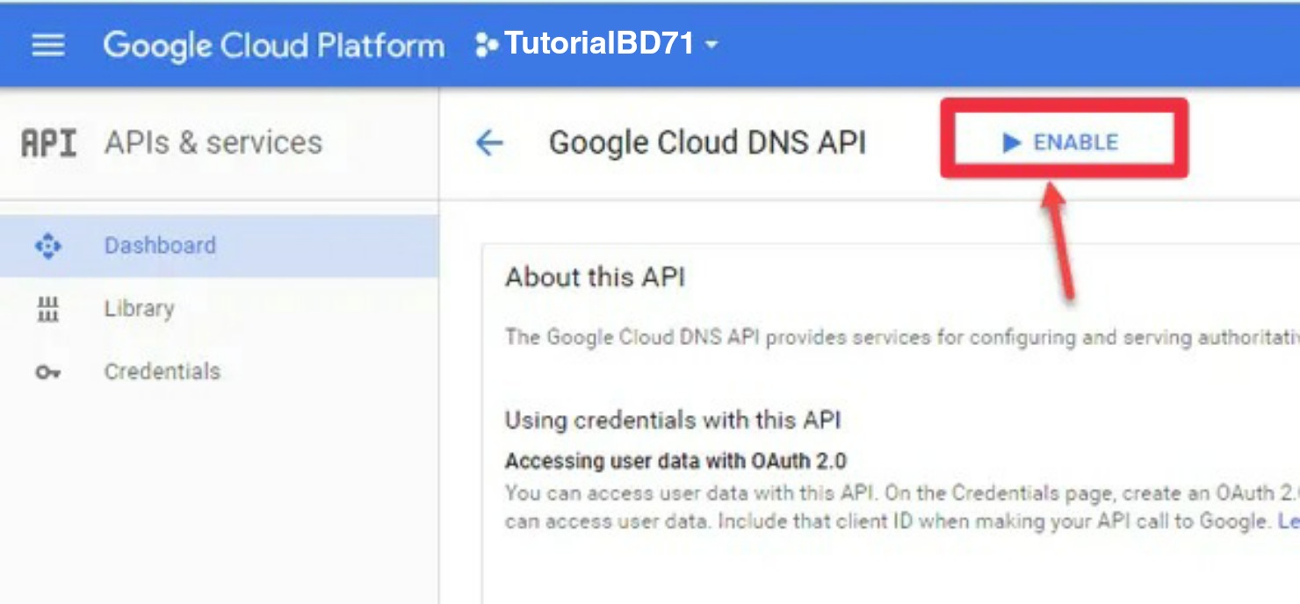
Task: Open the hamburger navigation menu
Action: pyautogui.click(x=47, y=45)
